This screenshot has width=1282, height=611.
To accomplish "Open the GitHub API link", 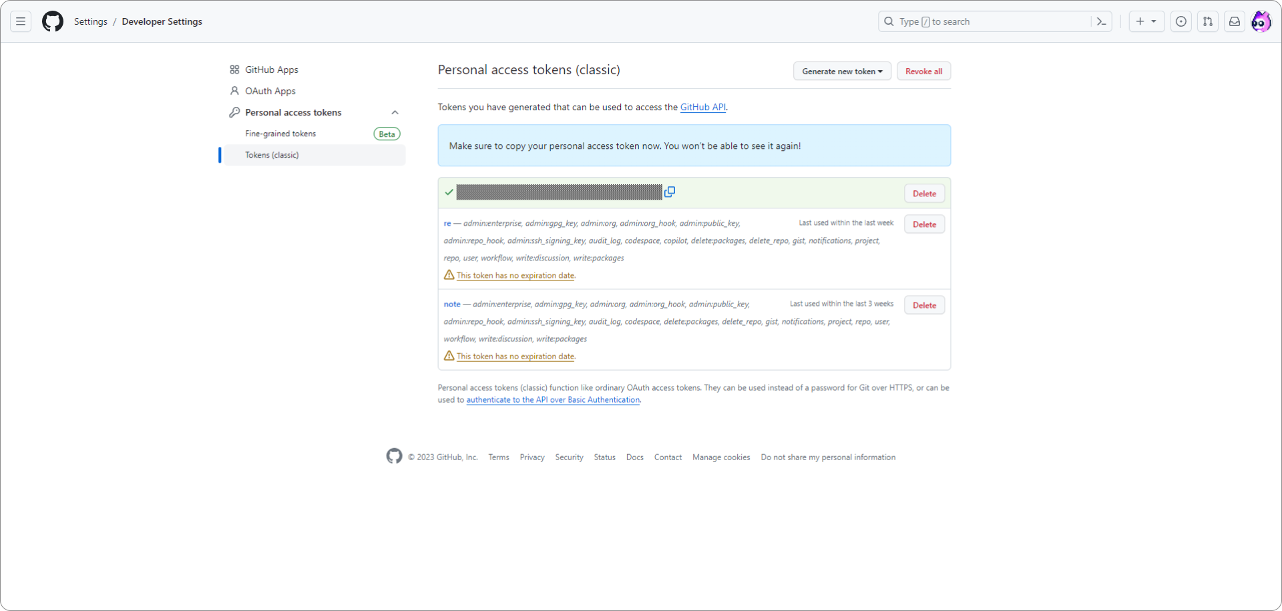I will (x=702, y=107).
